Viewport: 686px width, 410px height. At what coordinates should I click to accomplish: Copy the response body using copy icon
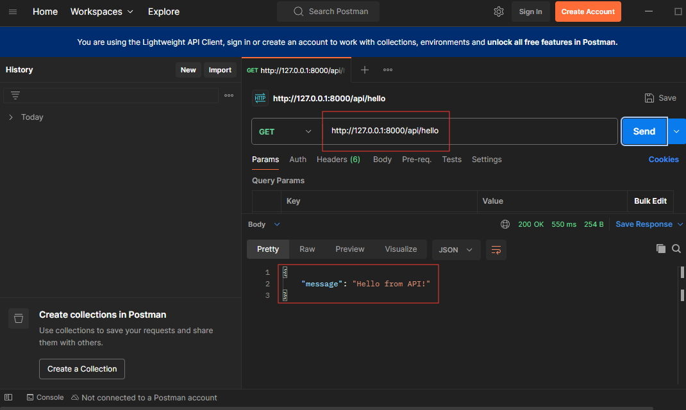point(660,249)
